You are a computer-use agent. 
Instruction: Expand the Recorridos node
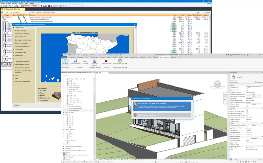64,149
